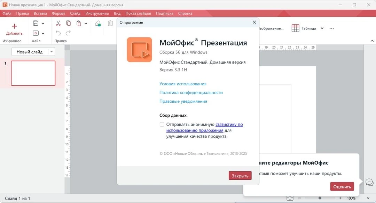Click the Слайд 1 из 1 status text
The height and width of the screenshot is (203, 376).
(17, 198)
